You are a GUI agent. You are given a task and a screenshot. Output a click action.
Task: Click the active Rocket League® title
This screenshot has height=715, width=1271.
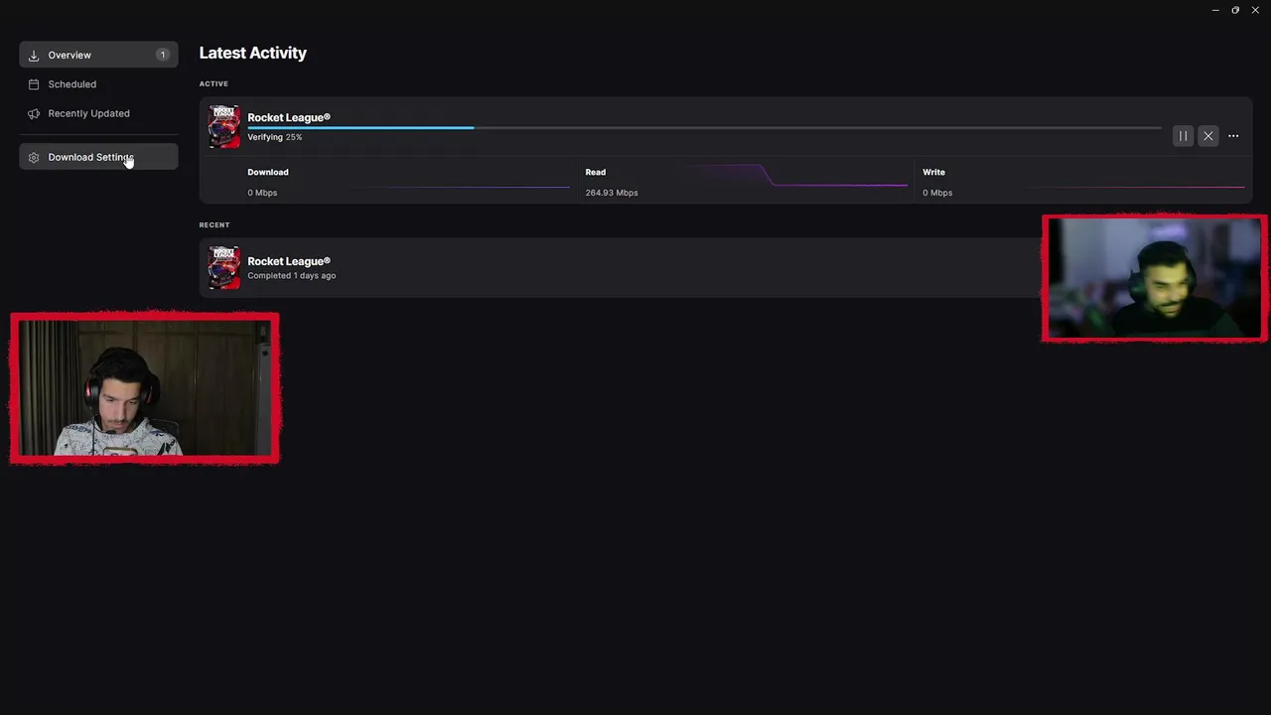(289, 117)
